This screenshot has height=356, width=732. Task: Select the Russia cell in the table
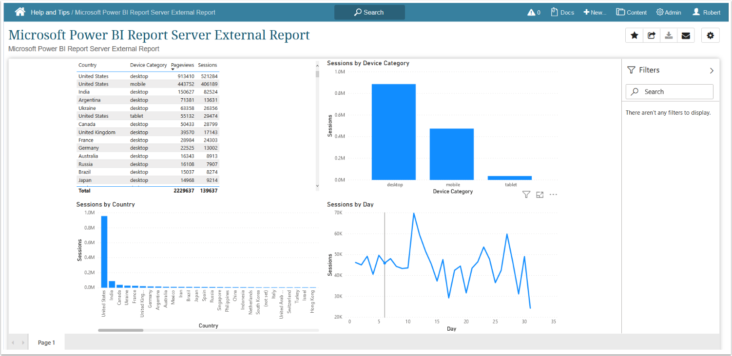[x=86, y=164]
